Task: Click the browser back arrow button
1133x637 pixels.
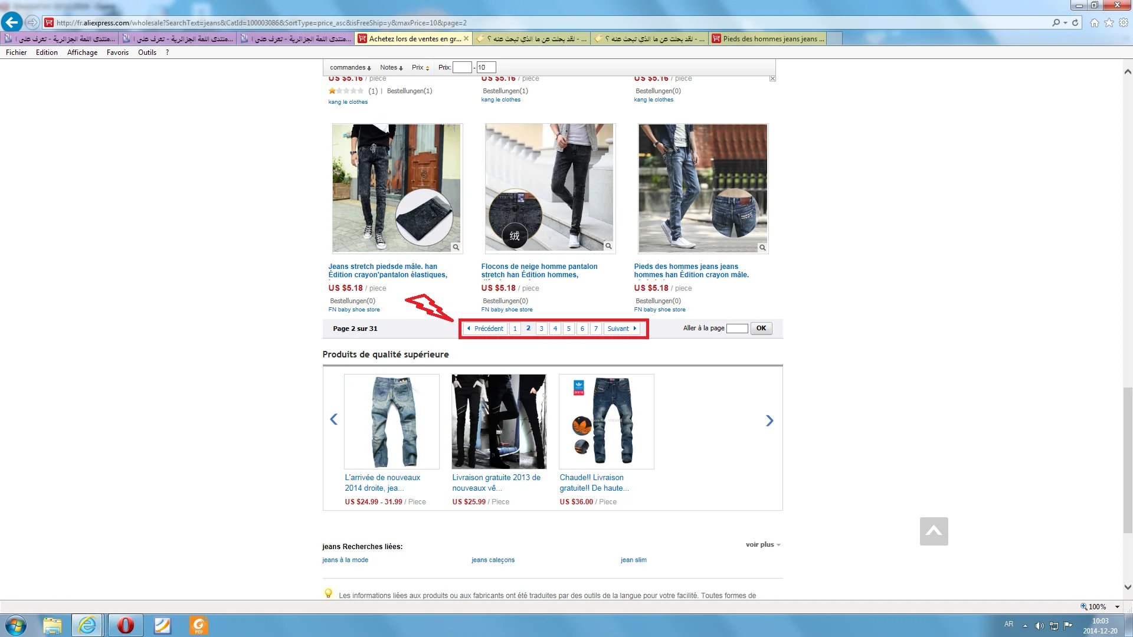Action: pos(12,22)
